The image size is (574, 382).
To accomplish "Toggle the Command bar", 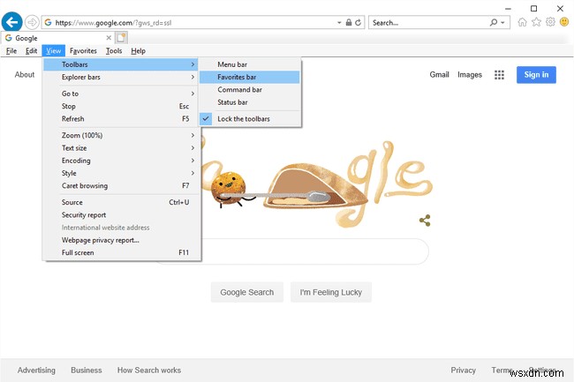I will (250, 90).
